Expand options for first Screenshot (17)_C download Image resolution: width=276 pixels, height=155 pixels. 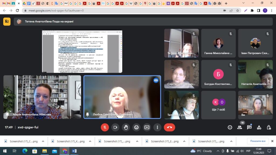(x=43, y=141)
